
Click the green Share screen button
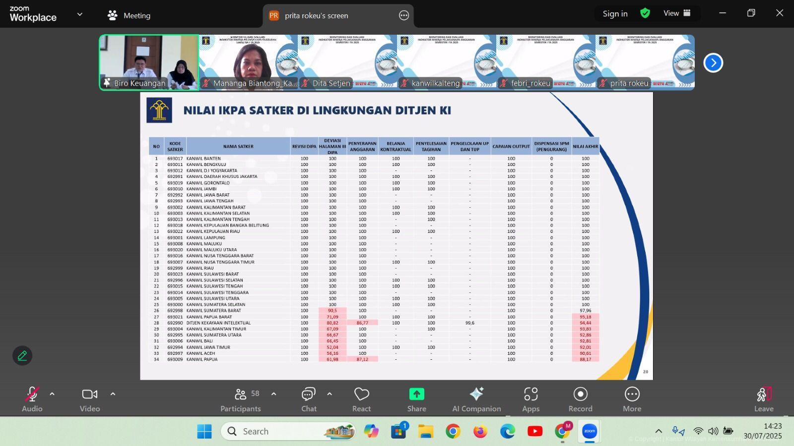tap(416, 398)
